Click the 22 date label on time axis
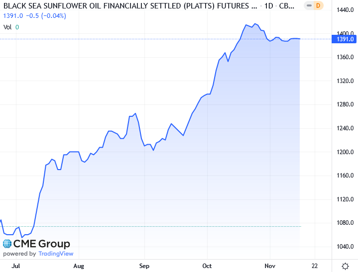Viewport: 358px width, 272px height. tap(314, 266)
